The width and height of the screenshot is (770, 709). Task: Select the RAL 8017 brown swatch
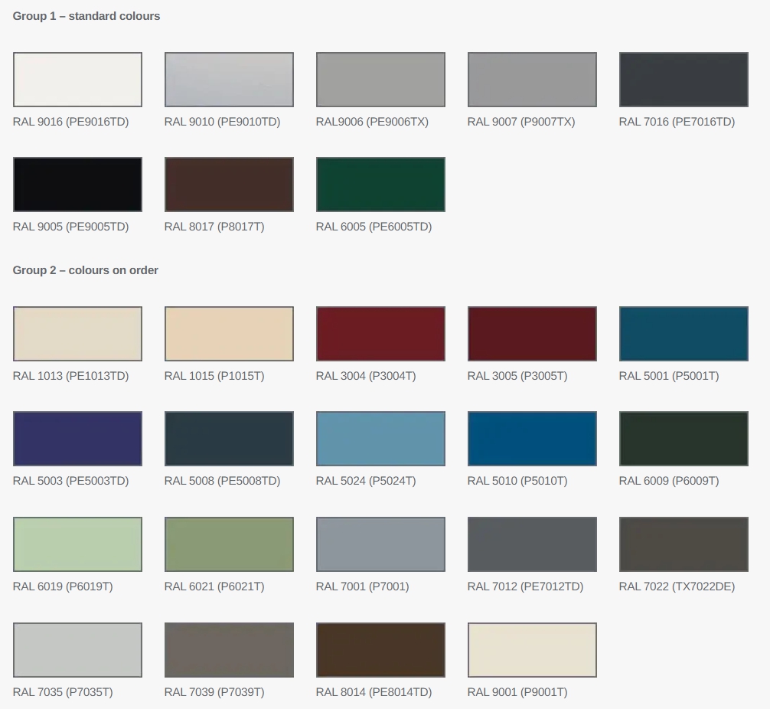point(229,185)
